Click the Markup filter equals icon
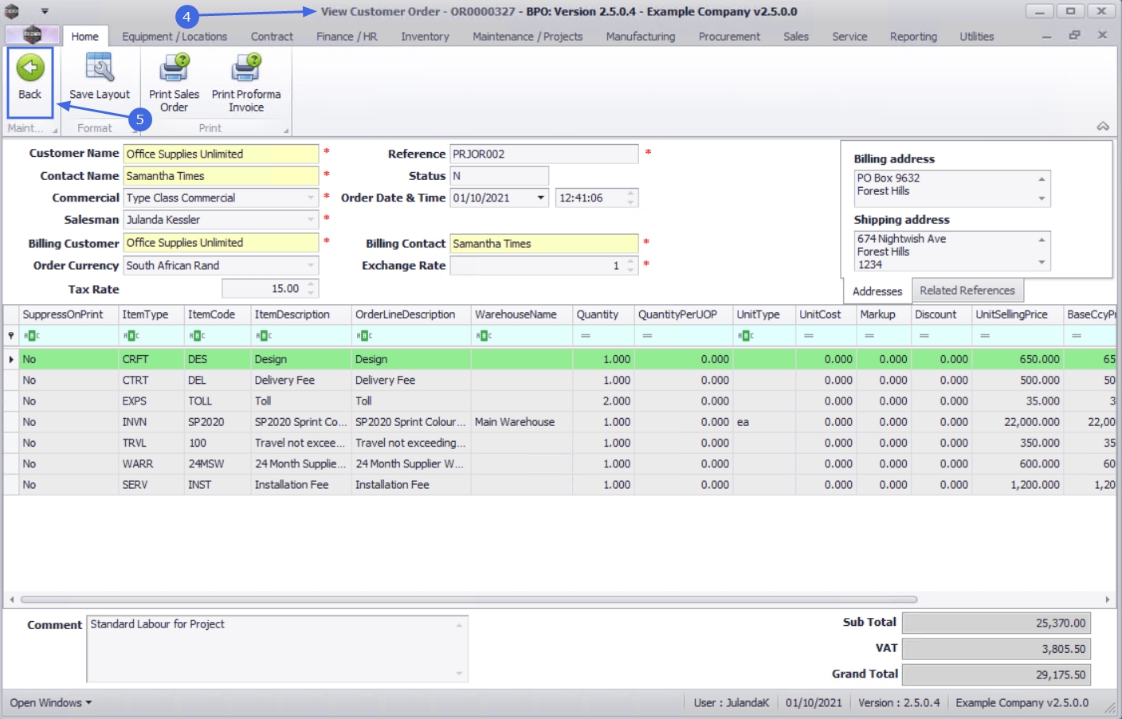 (x=869, y=336)
